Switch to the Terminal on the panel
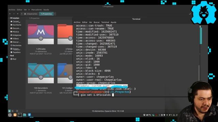Screen dimensions: 218x122 tap(20, 115)
